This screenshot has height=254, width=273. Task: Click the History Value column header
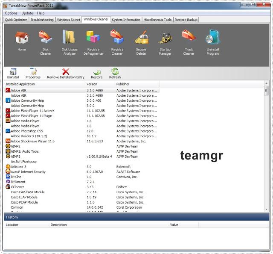coord(183,224)
